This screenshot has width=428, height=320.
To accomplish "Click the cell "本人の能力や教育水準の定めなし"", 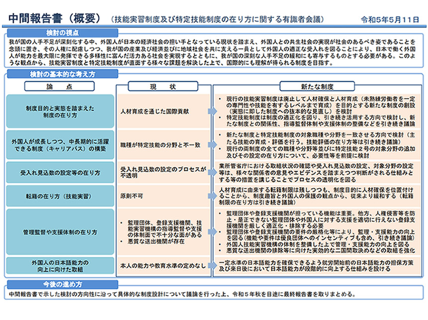I will [163, 266].
